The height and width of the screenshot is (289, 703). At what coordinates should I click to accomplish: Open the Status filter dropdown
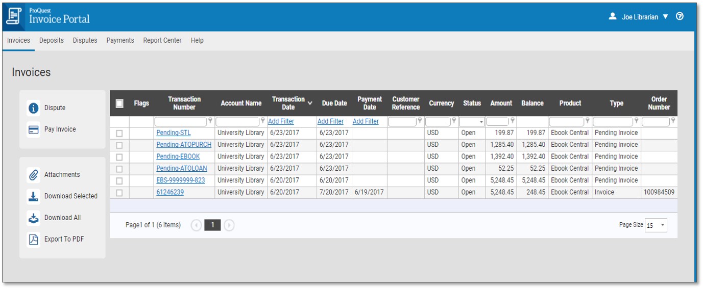[x=480, y=122]
